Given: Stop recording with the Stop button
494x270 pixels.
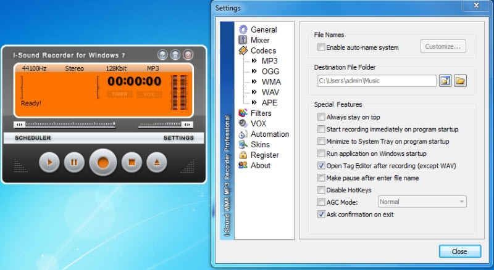Looking at the screenshot, I should click(x=132, y=162).
